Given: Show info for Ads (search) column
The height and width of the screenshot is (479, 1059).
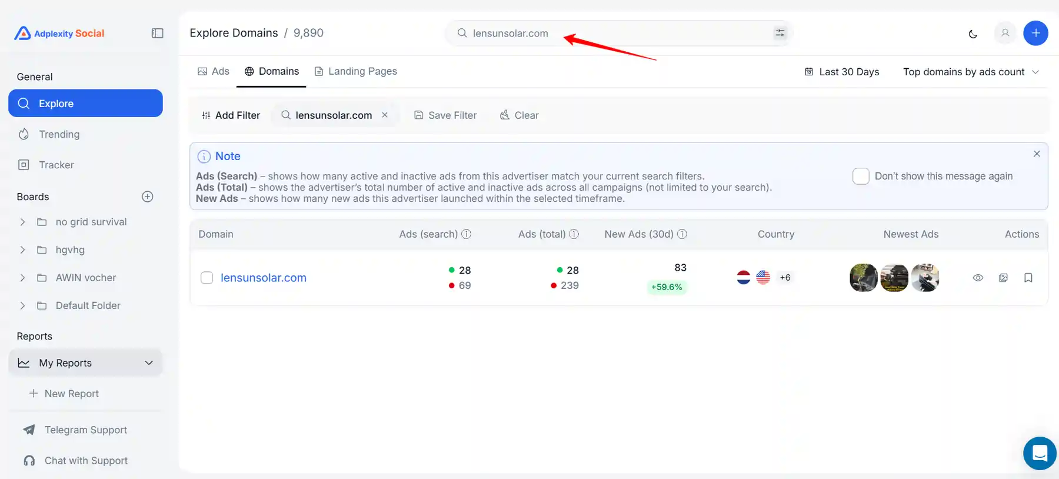Looking at the screenshot, I should click(466, 234).
